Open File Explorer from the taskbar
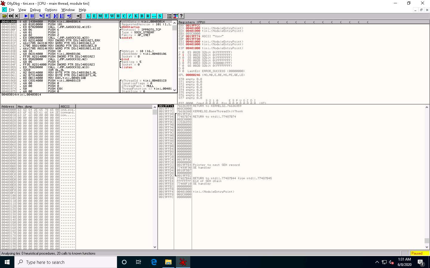 point(168,262)
